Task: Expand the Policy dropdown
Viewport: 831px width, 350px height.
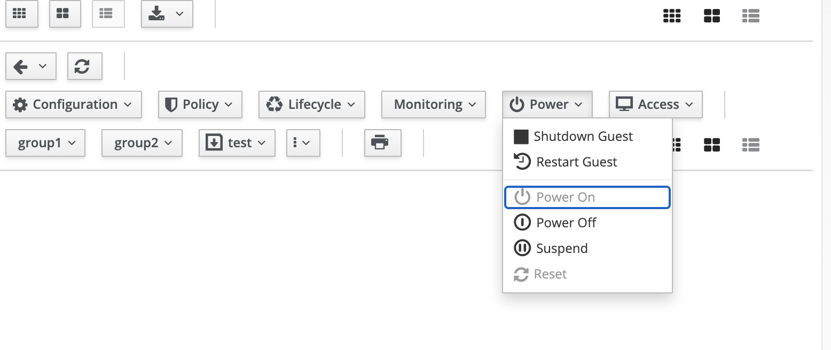Action: pyautogui.click(x=200, y=105)
